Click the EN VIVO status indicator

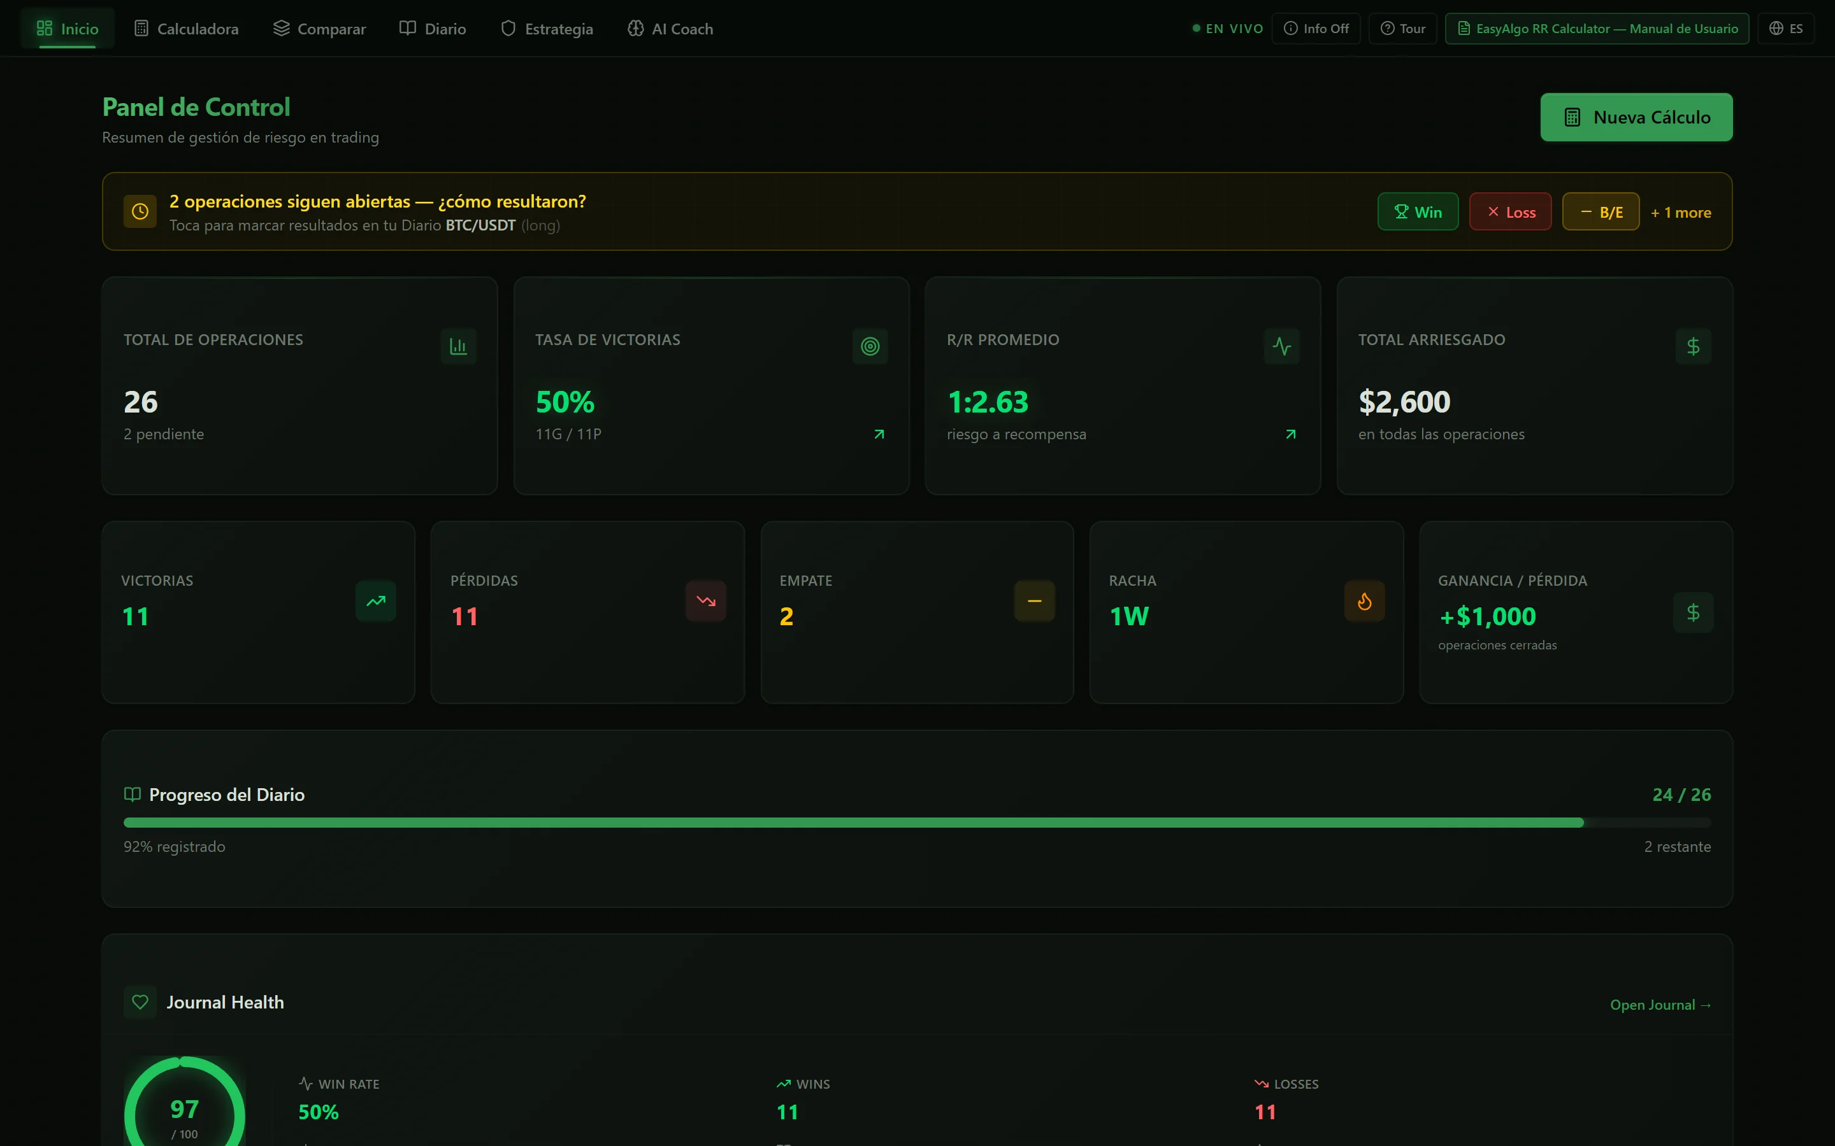click(x=1228, y=29)
